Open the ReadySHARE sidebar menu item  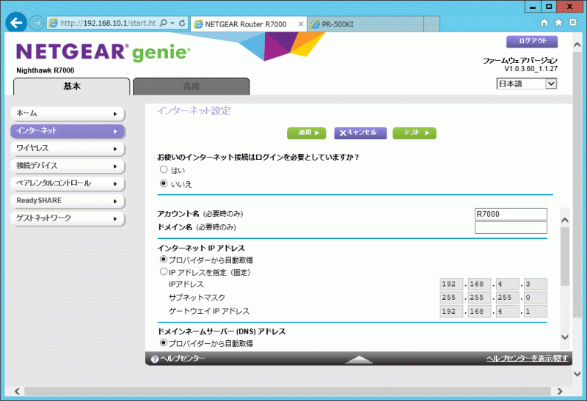(x=68, y=201)
